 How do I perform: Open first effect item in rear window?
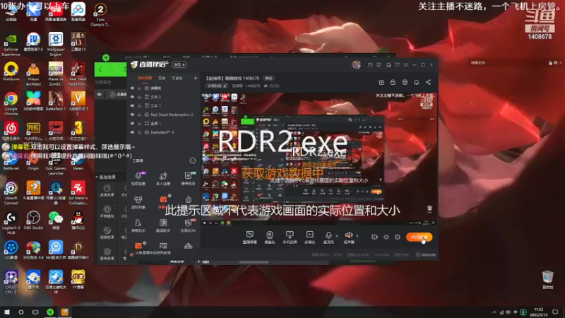(x=107, y=190)
